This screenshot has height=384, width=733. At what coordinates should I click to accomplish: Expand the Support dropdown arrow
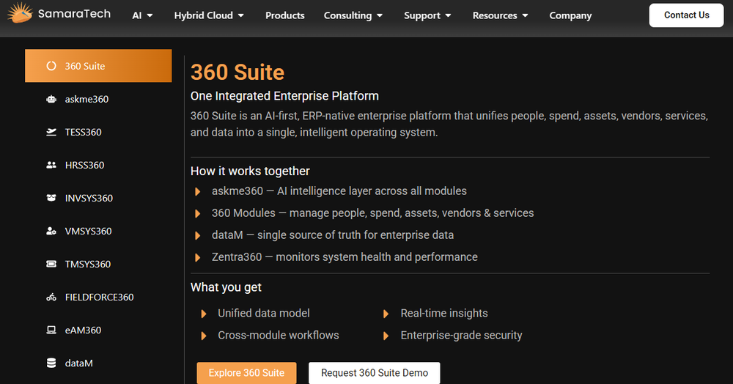448,16
